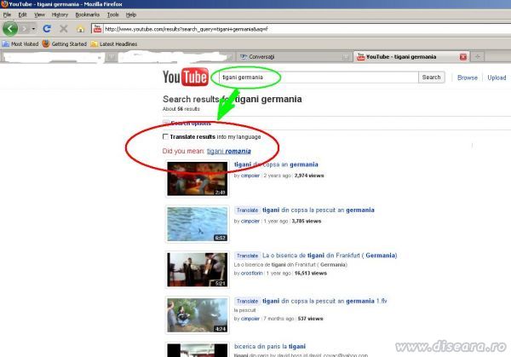Click the YouTube search input field

coord(319,78)
